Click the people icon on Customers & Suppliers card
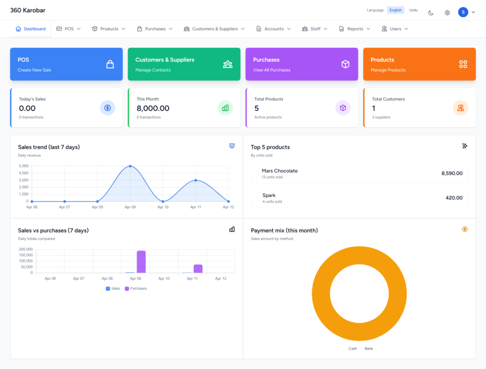 (228, 64)
